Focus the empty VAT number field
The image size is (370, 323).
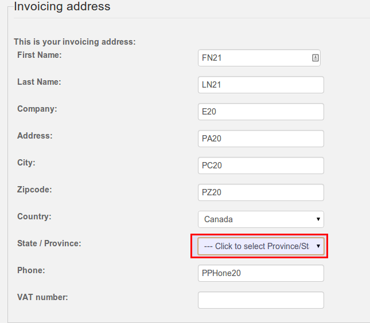click(x=261, y=300)
